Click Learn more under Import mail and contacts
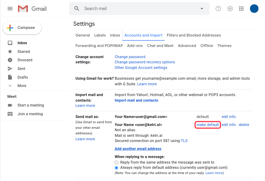 85,105
